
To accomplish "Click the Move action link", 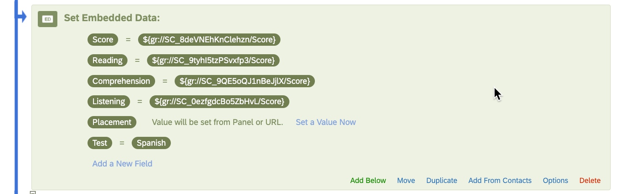I will [x=406, y=181].
